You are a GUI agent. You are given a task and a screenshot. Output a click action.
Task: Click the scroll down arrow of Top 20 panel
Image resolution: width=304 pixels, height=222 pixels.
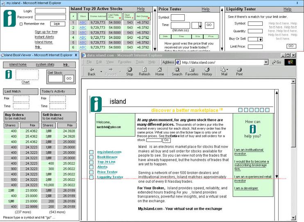pos(155,49)
